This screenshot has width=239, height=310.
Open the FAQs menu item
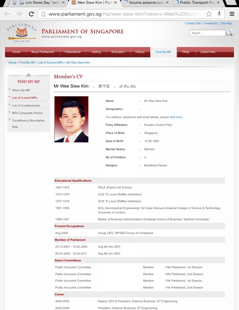click(186, 52)
